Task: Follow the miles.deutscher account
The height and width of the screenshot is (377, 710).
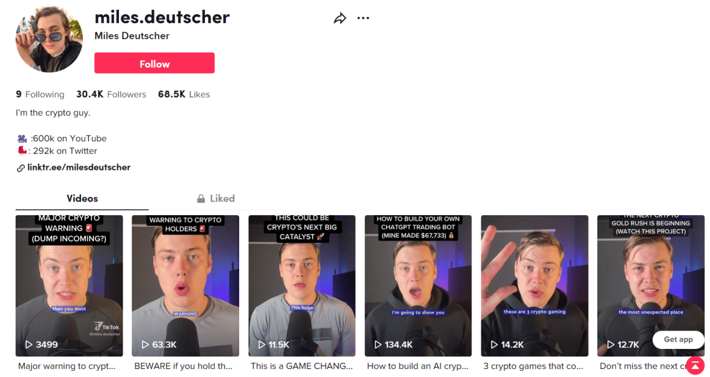Action: [x=154, y=63]
